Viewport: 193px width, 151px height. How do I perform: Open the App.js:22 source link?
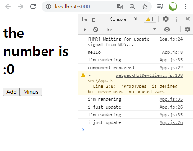click(x=171, y=68)
